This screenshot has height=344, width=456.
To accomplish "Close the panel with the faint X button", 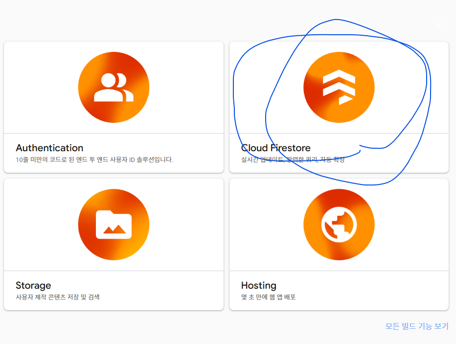I will pyautogui.click(x=439, y=25).
